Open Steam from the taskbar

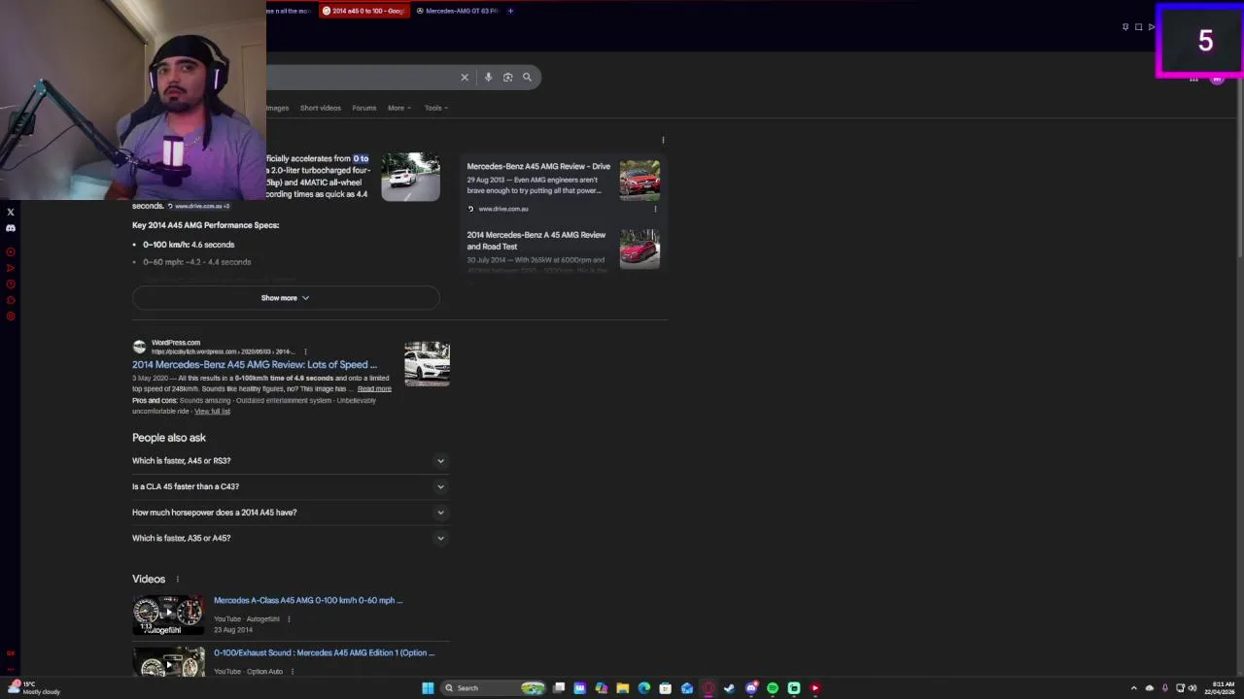730,688
